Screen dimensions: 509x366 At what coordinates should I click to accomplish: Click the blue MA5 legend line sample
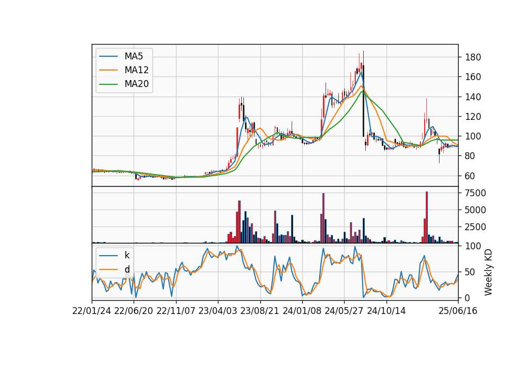click(108, 57)
